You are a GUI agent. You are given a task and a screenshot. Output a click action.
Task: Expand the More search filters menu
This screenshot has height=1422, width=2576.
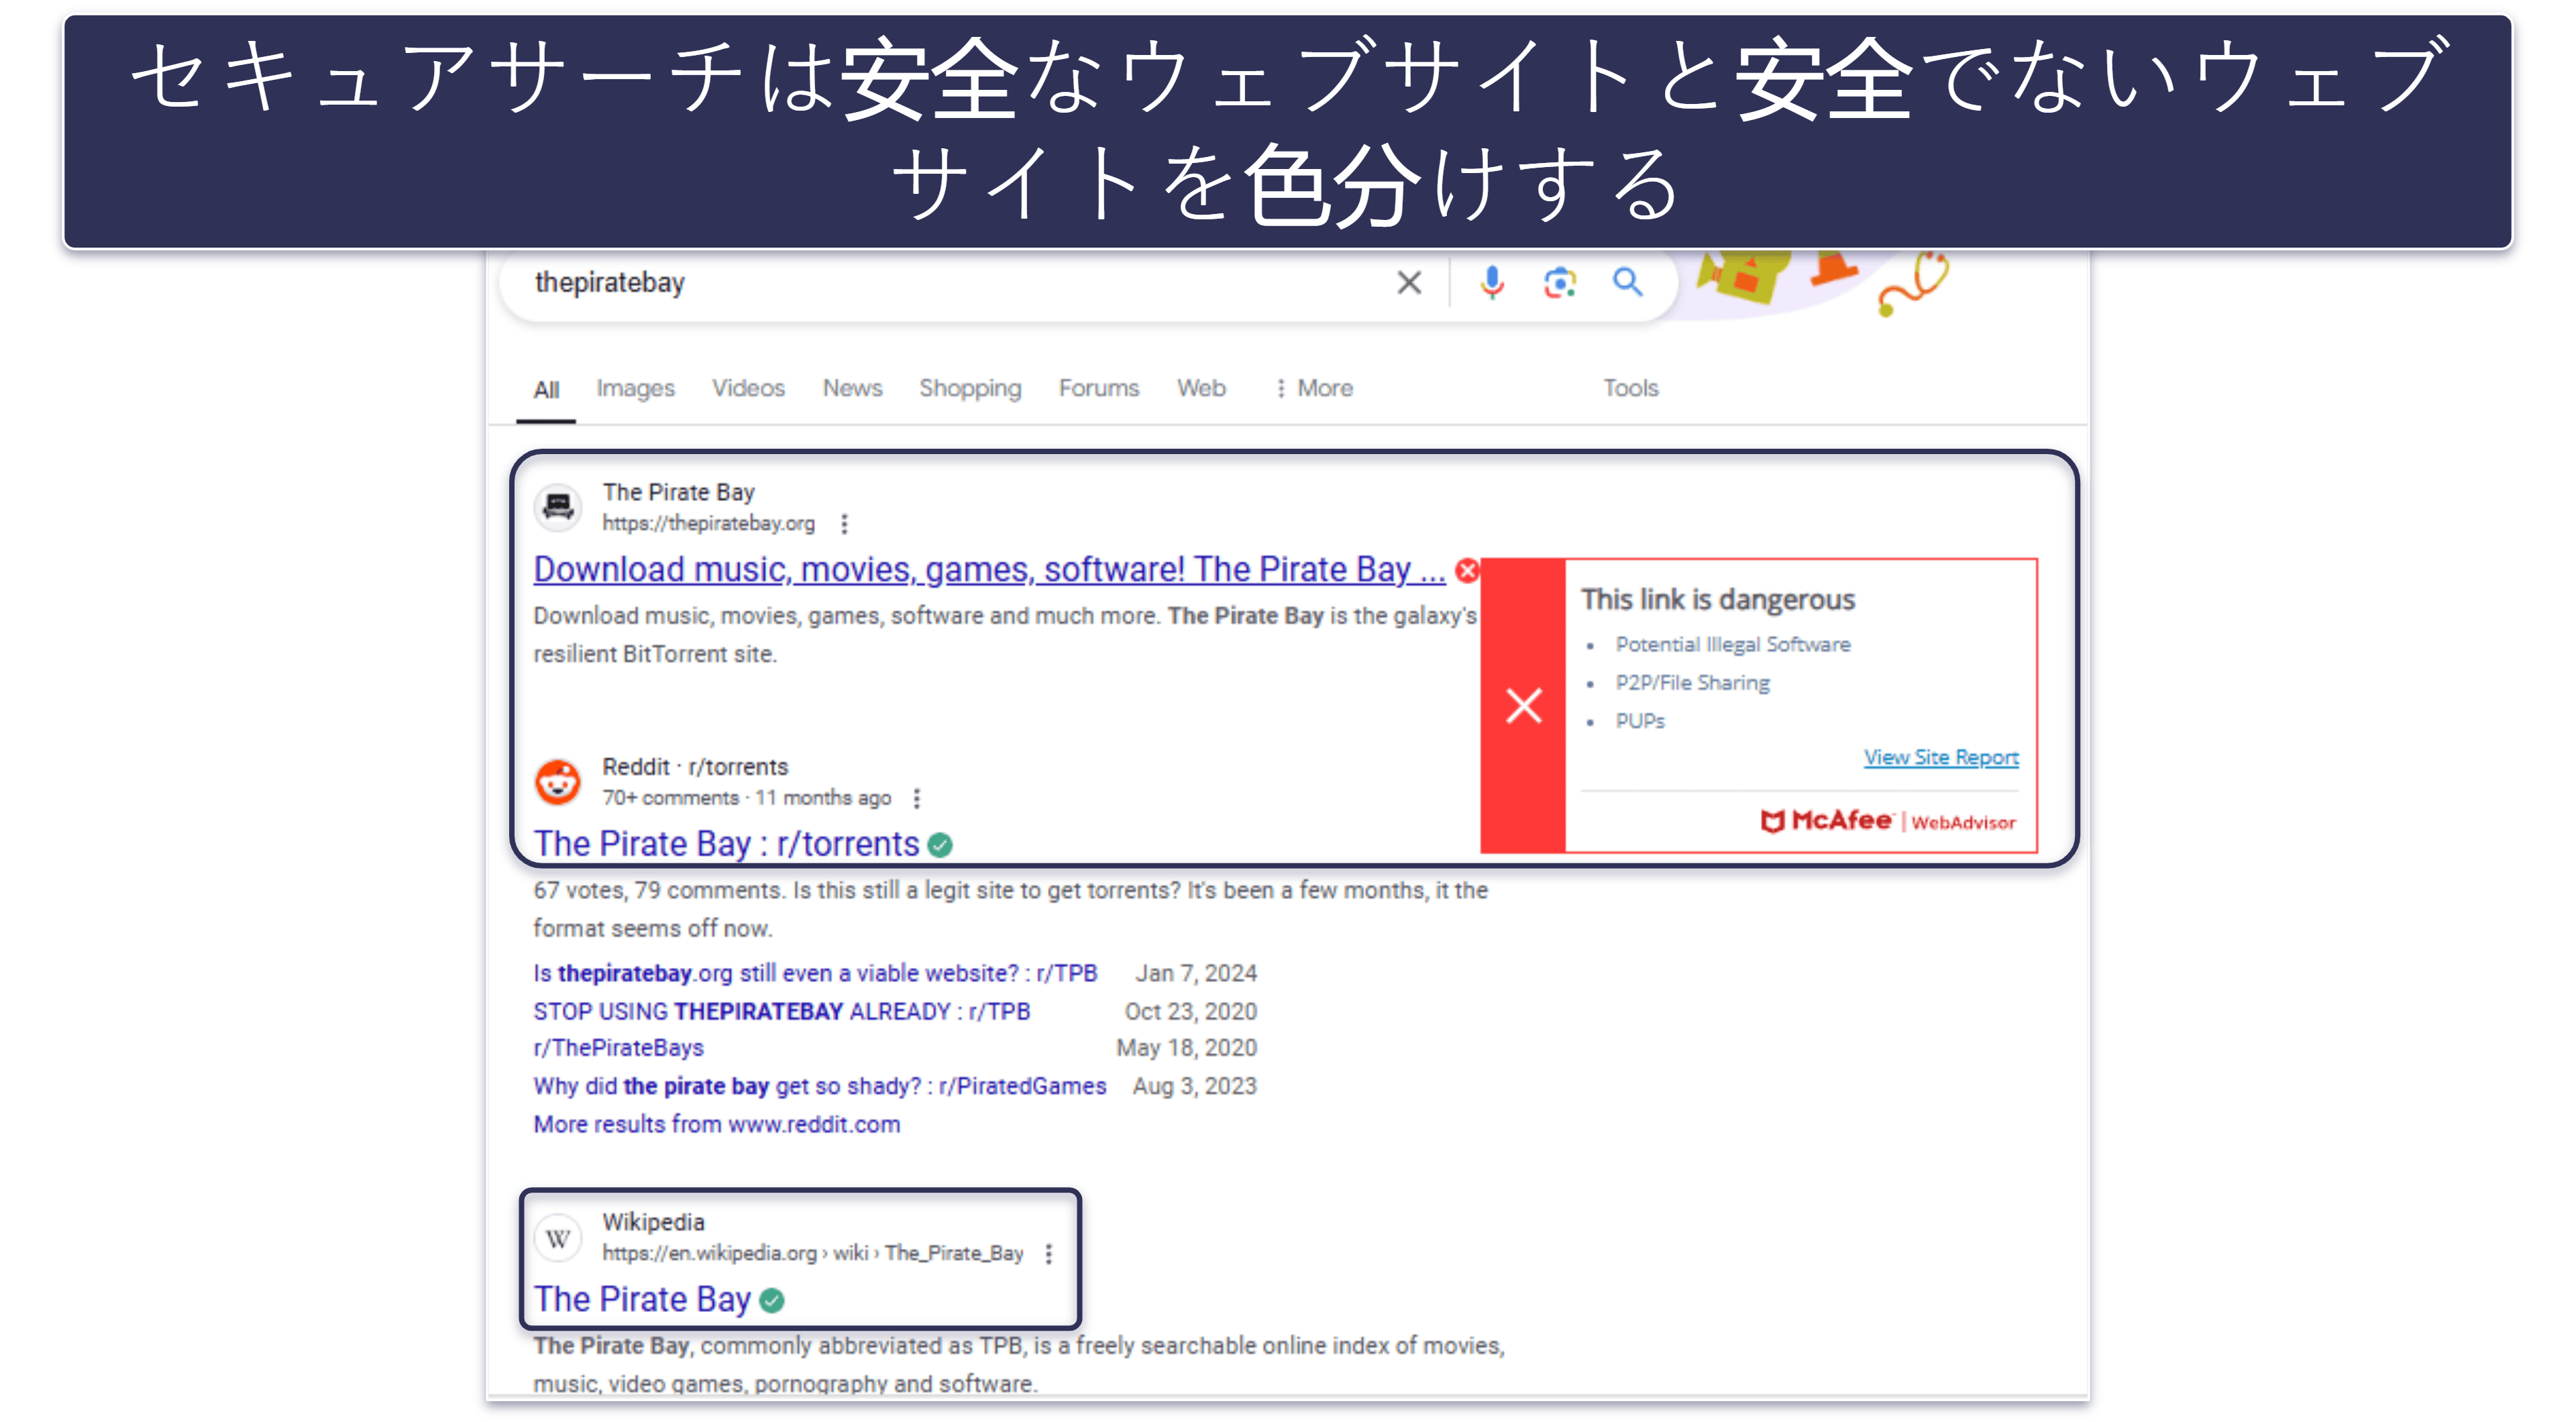(1314, 388)
